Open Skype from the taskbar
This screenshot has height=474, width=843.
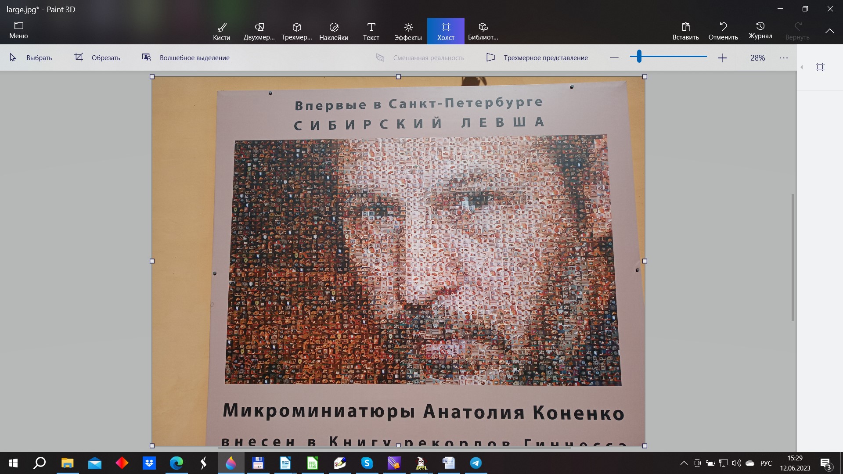367,463
